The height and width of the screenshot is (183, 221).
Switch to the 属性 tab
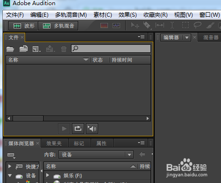[101, 143]
